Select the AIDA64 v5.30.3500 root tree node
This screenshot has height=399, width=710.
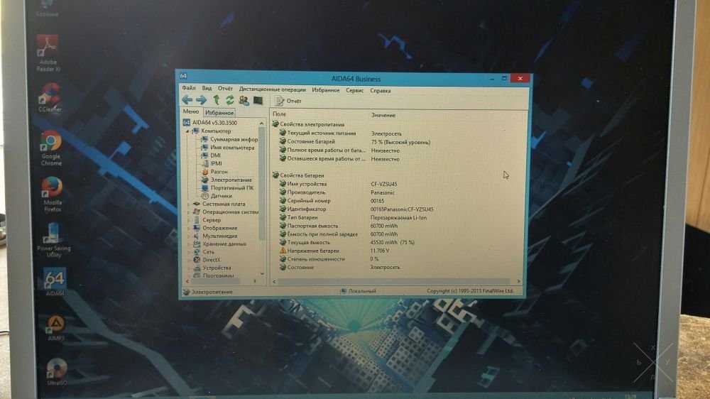[210, 123]
